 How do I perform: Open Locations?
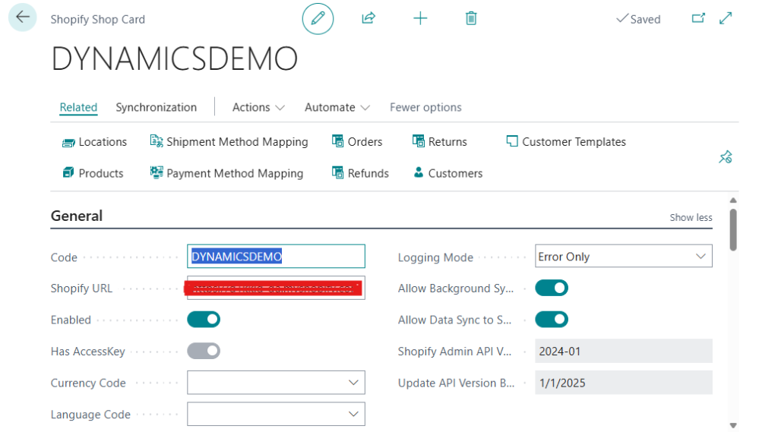point(94,142)
